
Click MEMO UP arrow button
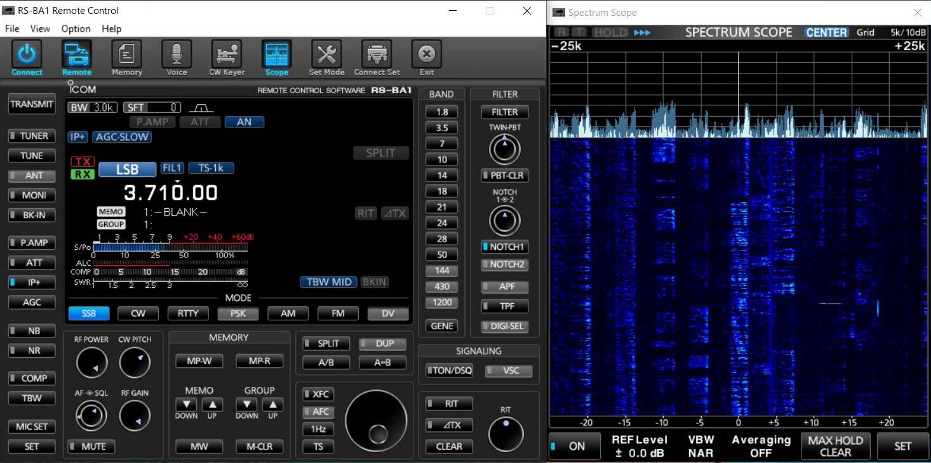[213, 405]
